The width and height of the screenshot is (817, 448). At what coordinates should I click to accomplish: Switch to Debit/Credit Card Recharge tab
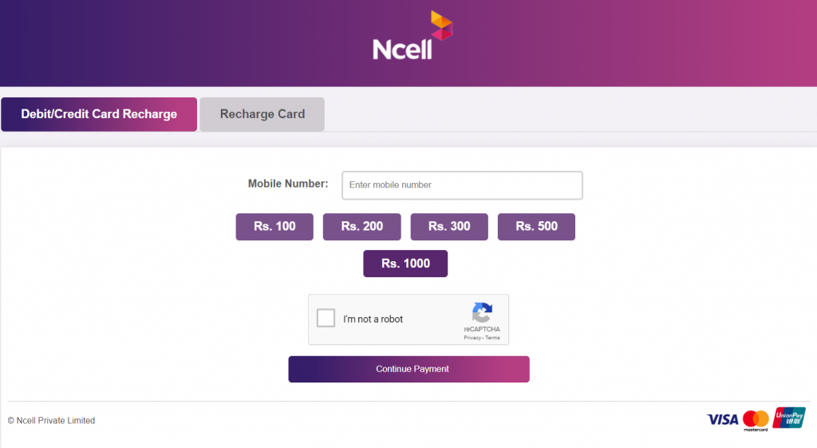click(x=99, y=114)
